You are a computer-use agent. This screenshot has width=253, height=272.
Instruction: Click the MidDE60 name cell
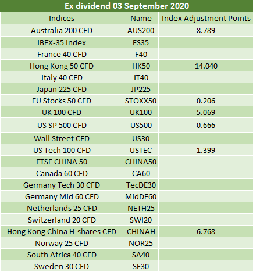141,196
